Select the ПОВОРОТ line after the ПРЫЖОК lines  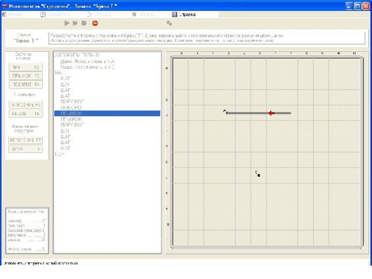[x=72, y=125]
